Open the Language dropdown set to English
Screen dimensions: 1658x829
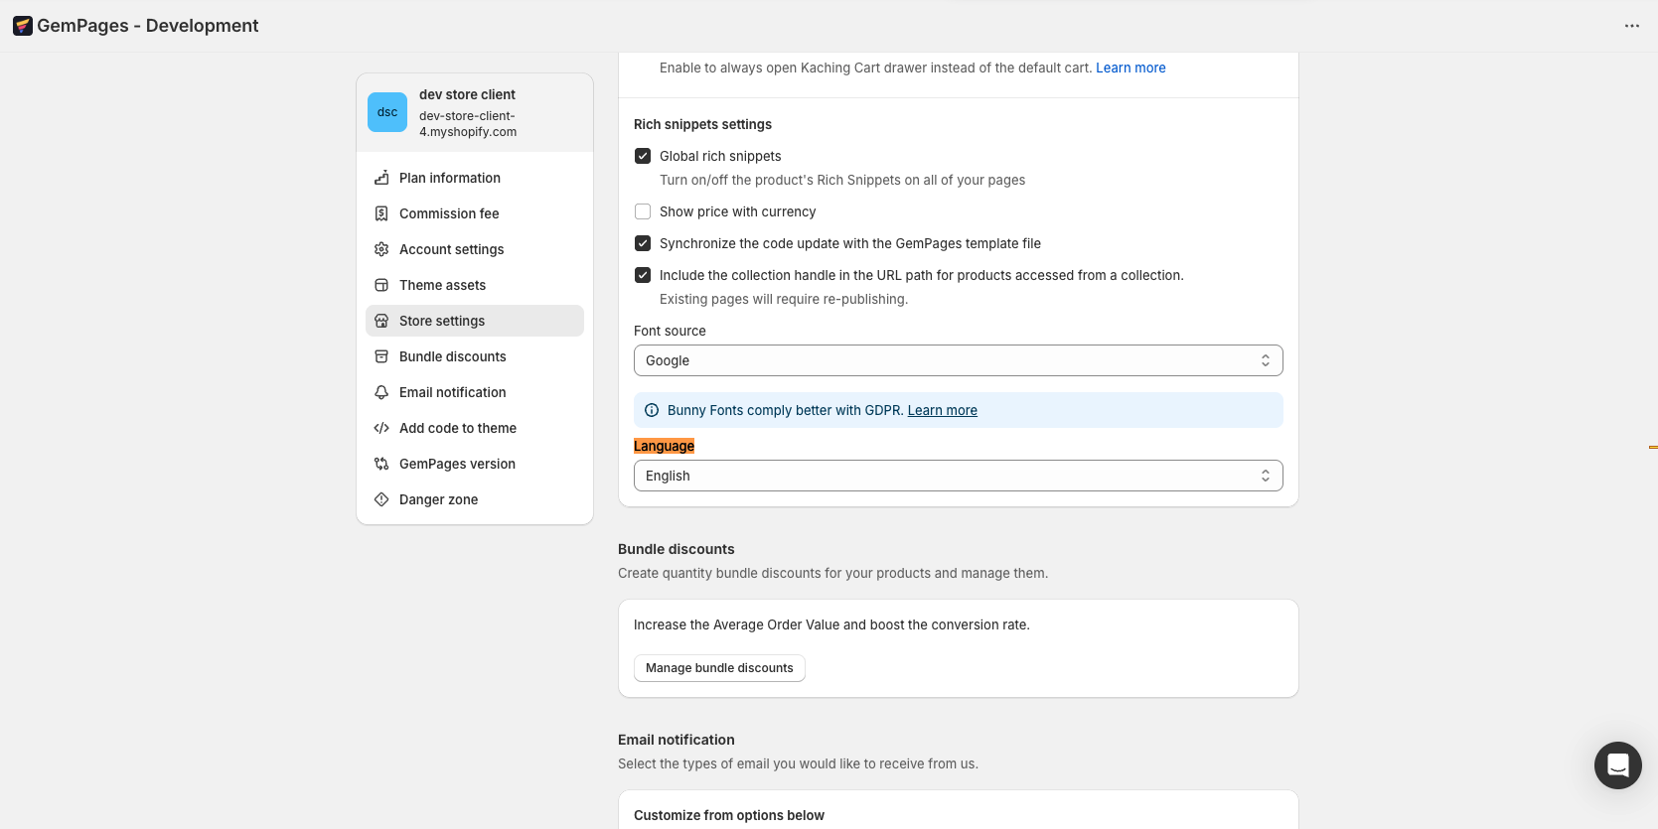click(958, 476)
